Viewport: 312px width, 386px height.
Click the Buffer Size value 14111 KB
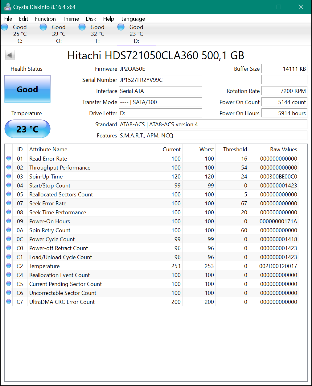(x=284, y=69)
